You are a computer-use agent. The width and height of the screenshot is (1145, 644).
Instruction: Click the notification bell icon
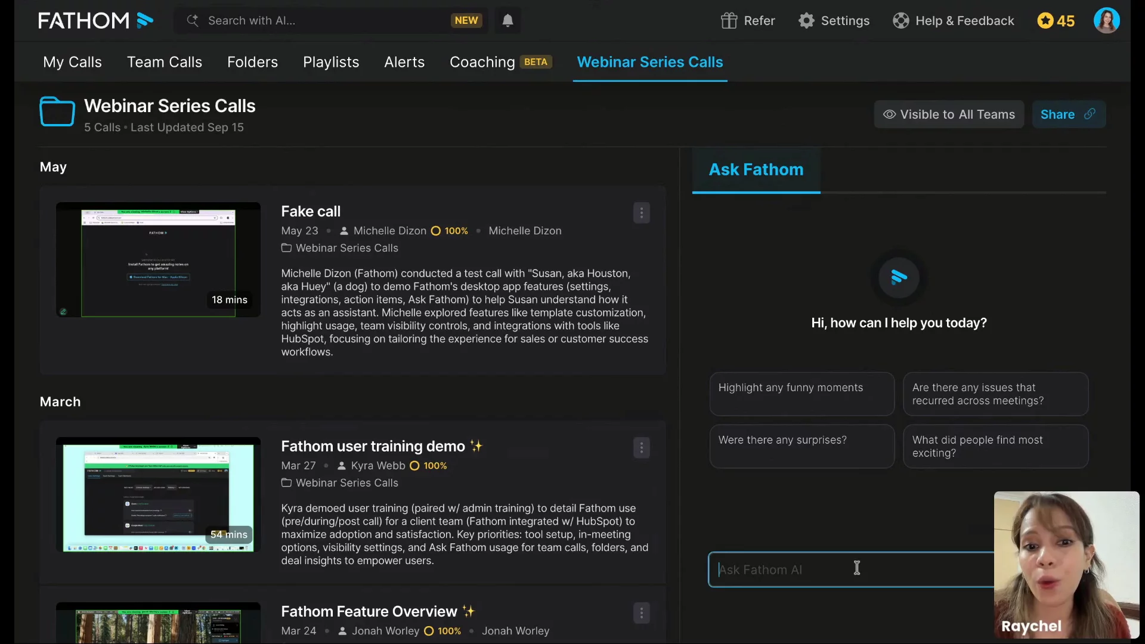[x=507, y=21]
